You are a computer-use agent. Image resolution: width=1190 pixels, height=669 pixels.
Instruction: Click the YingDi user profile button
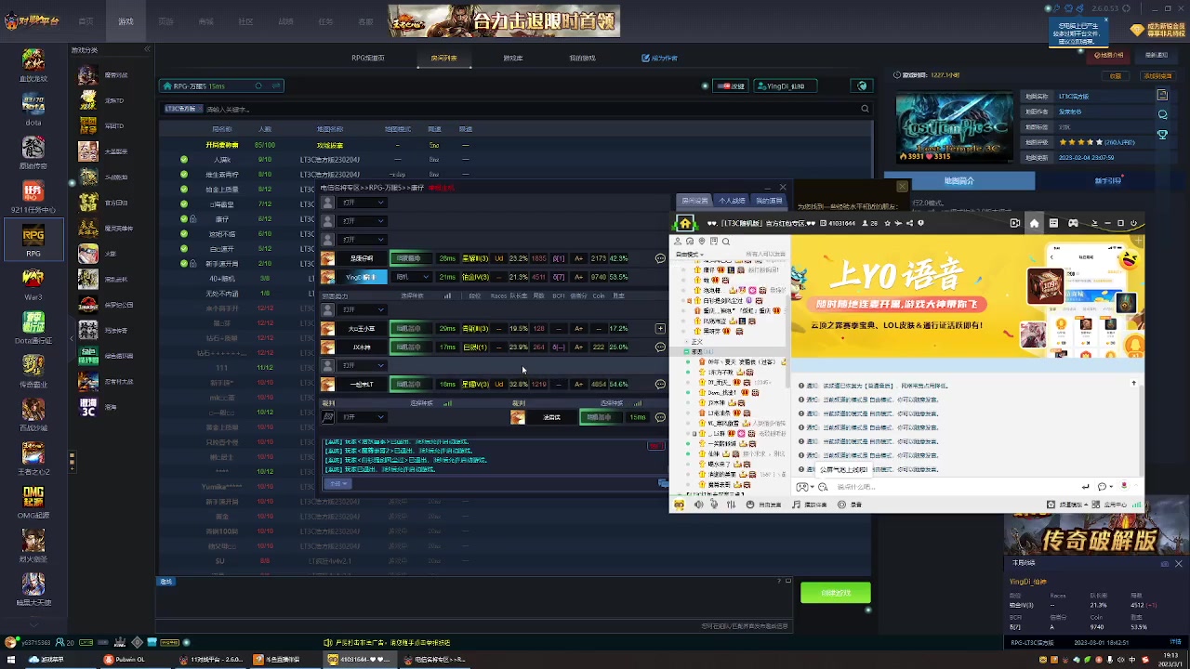click(785, 86)
